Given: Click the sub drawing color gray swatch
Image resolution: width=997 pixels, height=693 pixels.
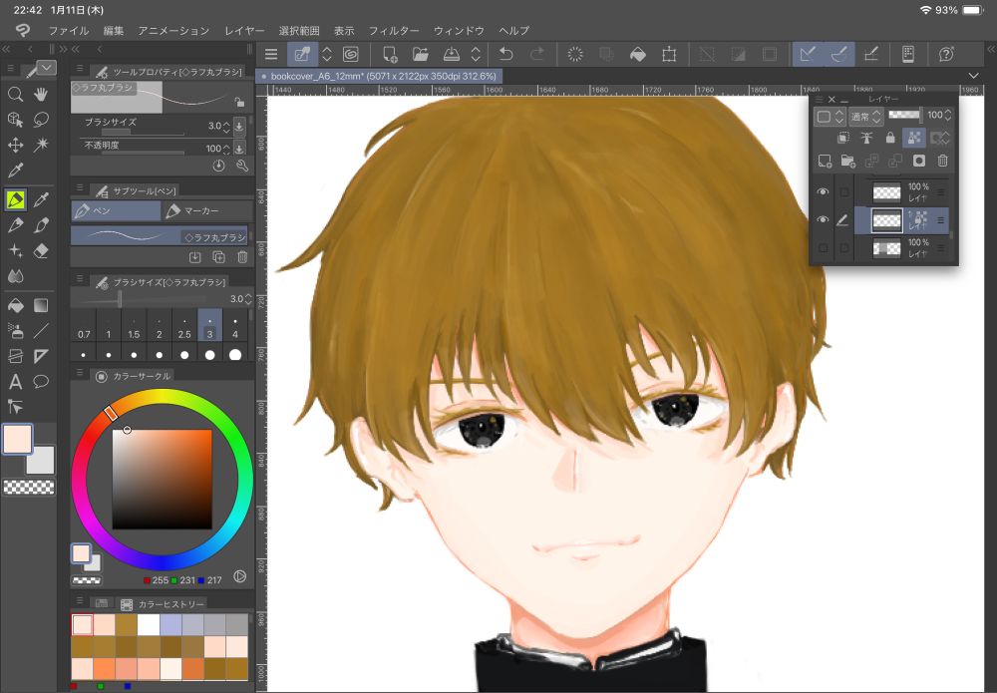Looking at the screenshot, I should [x=41, y=461].
